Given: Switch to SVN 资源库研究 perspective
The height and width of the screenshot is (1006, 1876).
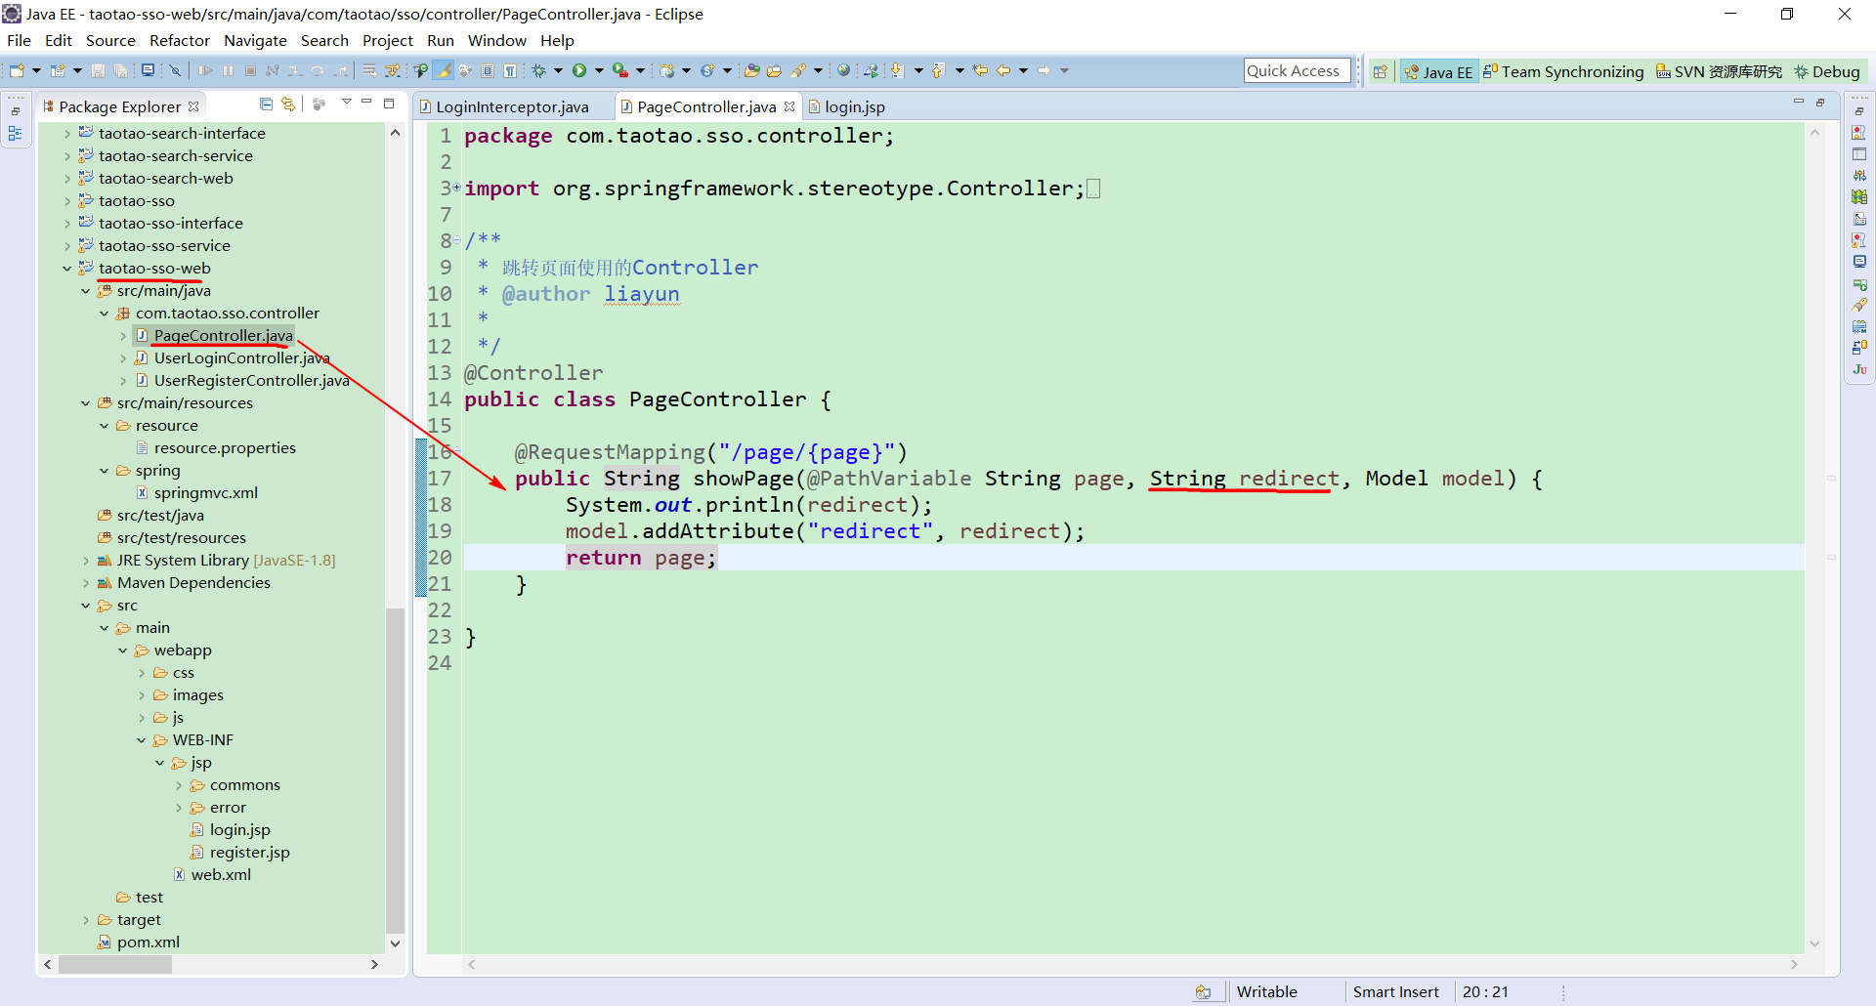Looking at the screenshot, I should pyautogui.click(x=1719, y=71).
